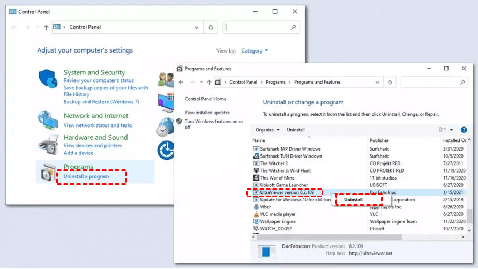Screen dimensions: 478x269
Task: Open Hardware and Sound heading link
Action: click(x=96, y=138)
